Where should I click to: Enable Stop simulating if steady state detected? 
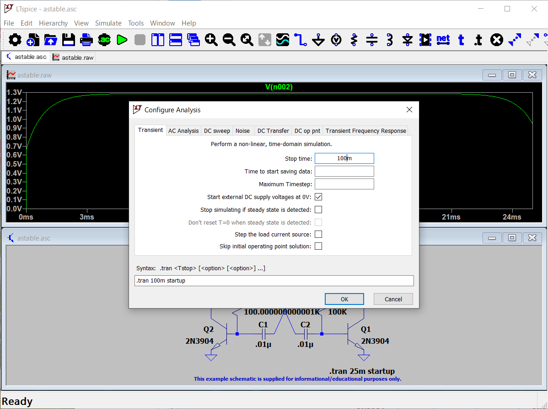(318, 210)
